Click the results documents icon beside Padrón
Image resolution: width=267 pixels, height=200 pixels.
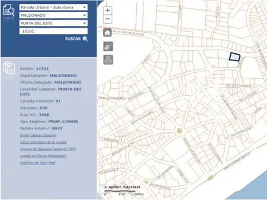click(9, 68)
